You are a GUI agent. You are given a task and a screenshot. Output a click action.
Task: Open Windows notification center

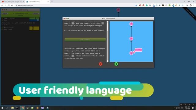pos(193,108)
